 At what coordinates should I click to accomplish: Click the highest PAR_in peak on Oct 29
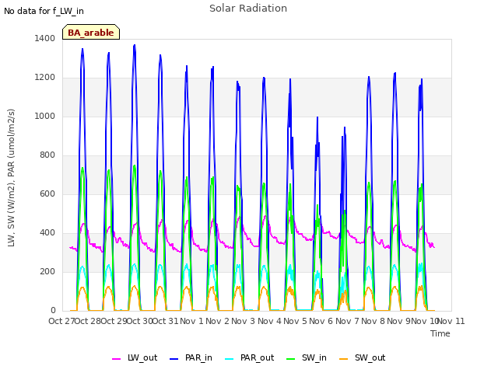click(x=135, y=45)
